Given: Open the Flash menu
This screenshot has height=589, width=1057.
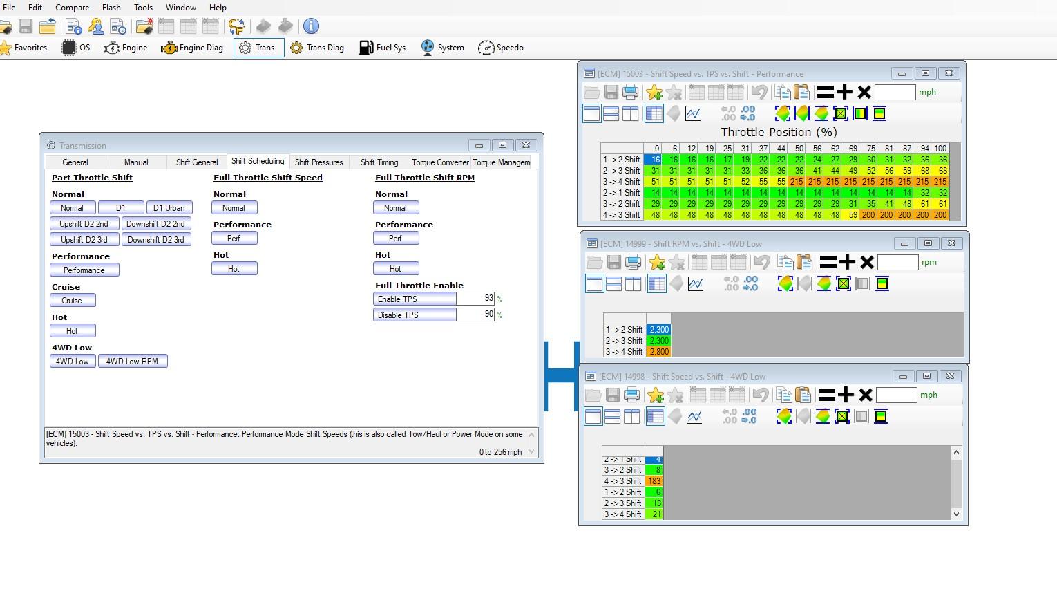Looking at the screenshot, I should (111, 8).
